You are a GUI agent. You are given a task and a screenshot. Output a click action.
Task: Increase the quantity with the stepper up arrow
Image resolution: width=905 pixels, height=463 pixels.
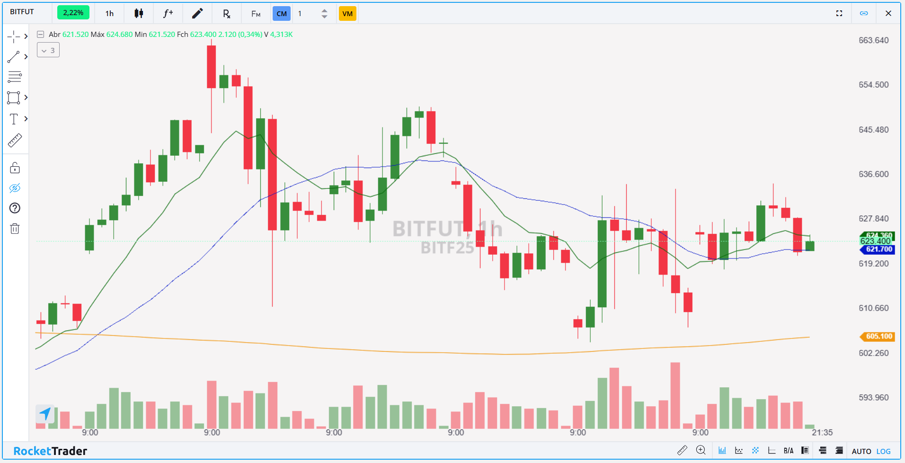coord(324,10)
